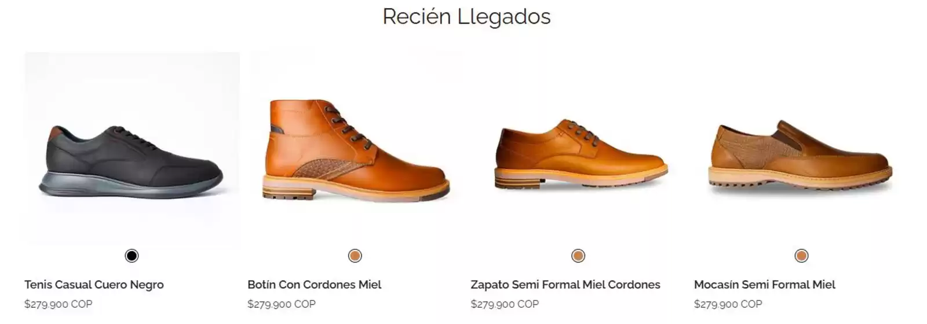Go to Zapato Semi Formal Miel Cordones
The width and height of the screenshot is (927, 324).
(x=565, y=285)
